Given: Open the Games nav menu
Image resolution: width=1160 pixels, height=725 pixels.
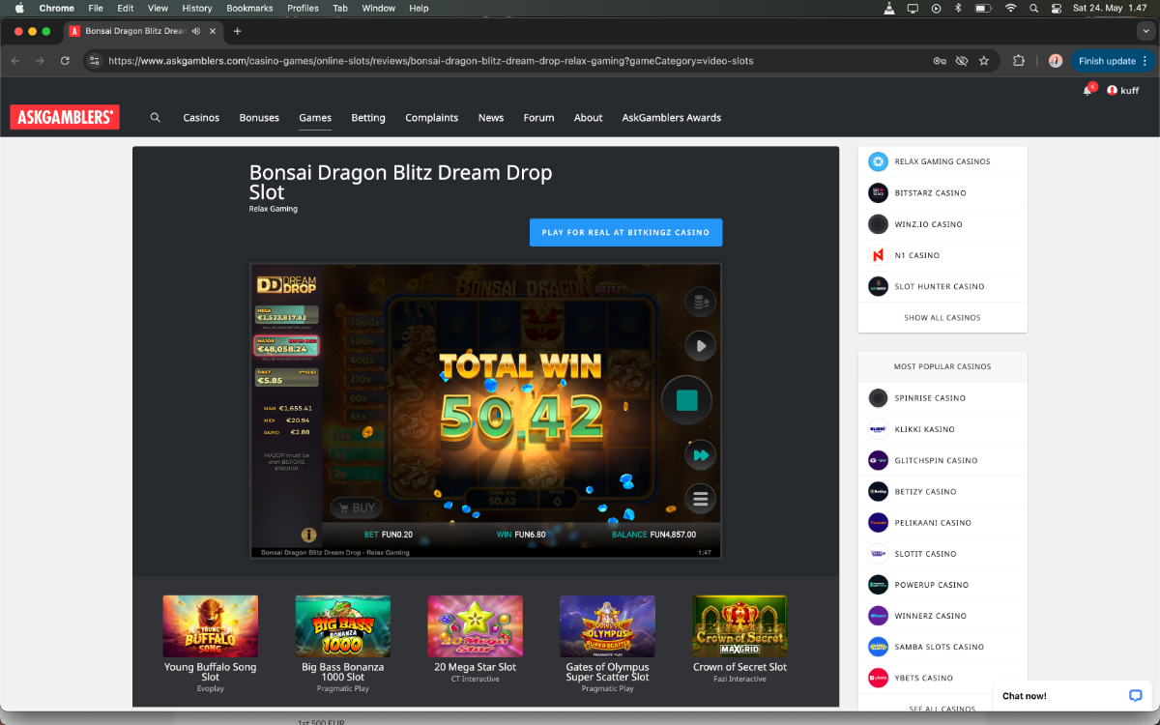Looking at the screenshot, I should click(315, 118).
